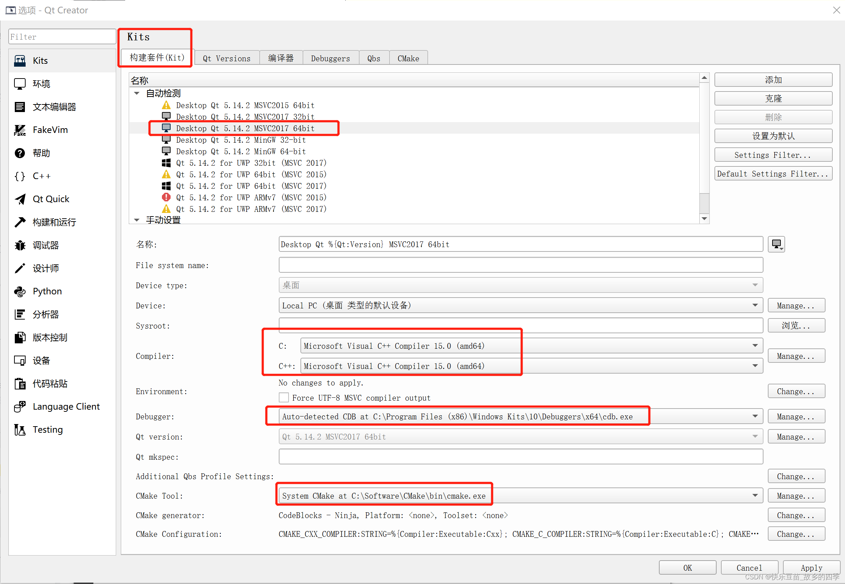This screenshot has height=584, width=845.
Task: Open the Device type dropdown
Action: point(520,285)
